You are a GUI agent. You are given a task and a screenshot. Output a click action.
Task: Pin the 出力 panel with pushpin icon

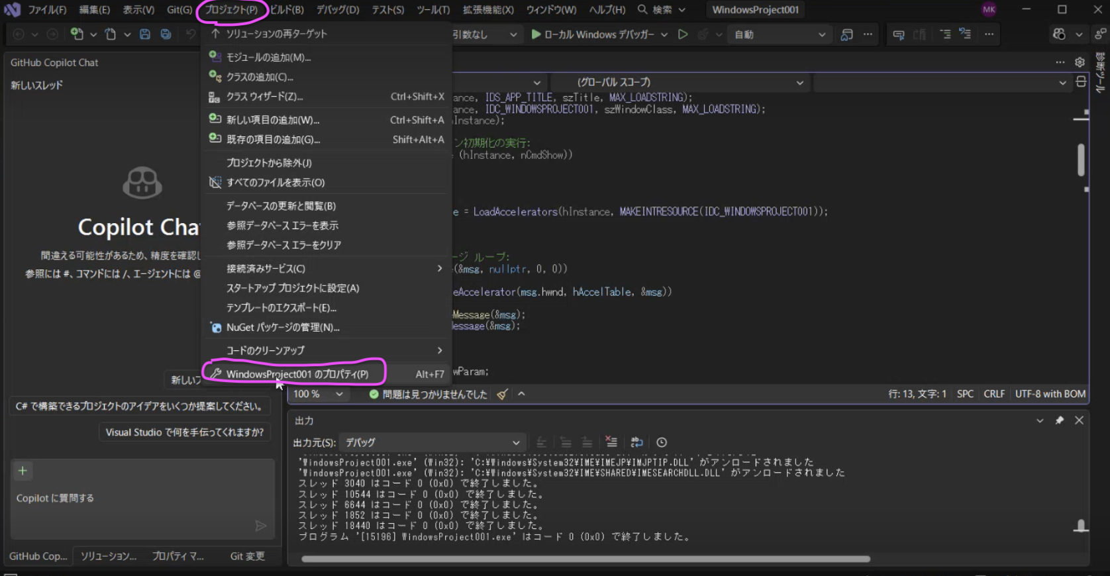pos(1059,420)
